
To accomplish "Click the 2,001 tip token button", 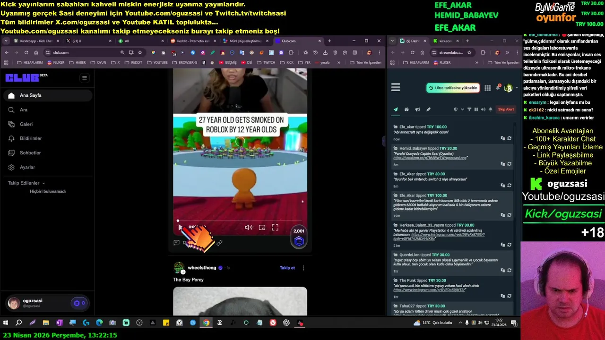I will coord(299,238).
